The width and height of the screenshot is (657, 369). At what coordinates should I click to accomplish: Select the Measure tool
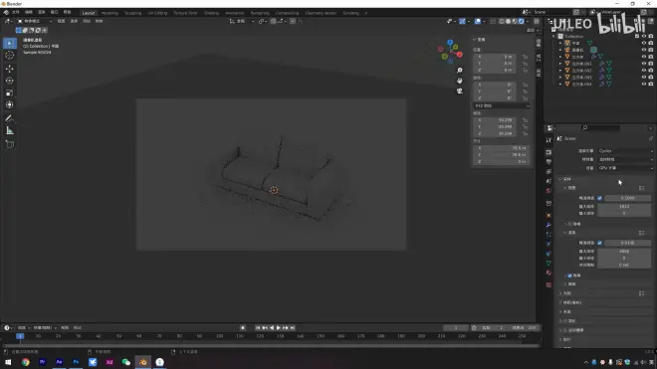tap(10, 131)
